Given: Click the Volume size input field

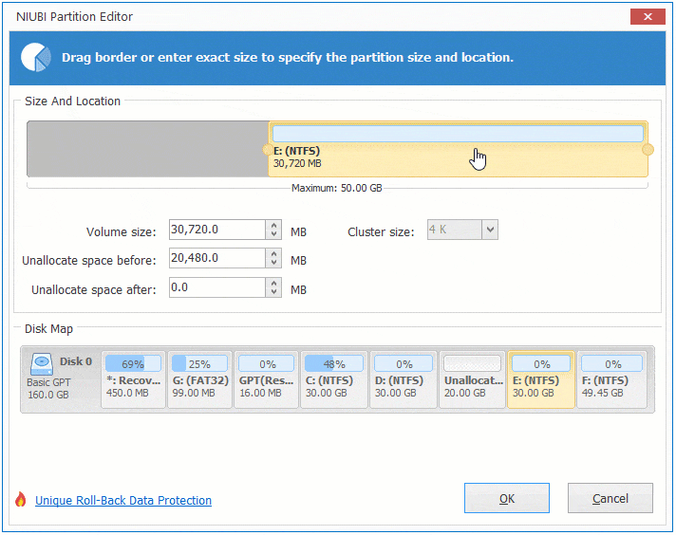Looking at the screenshot, I should click(x=216, y=230).
